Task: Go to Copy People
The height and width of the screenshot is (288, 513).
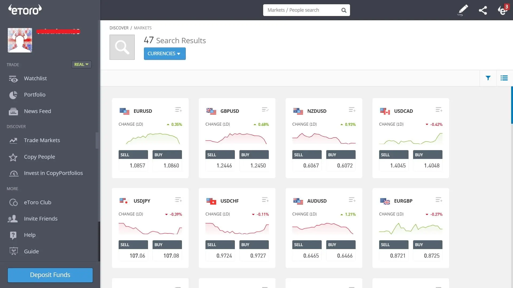Action: (x=39, y=157)
